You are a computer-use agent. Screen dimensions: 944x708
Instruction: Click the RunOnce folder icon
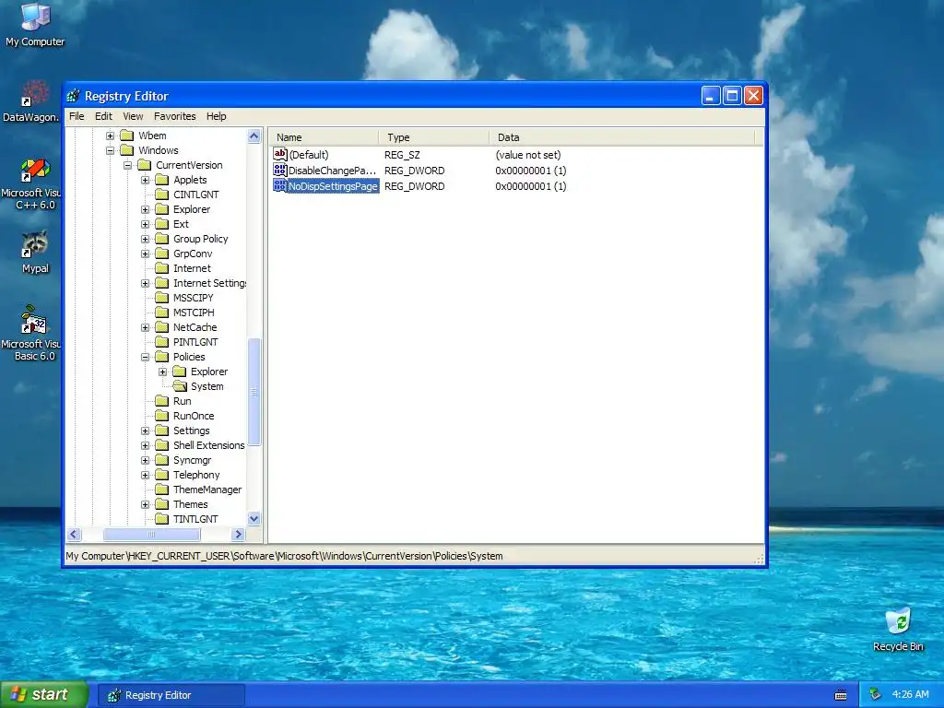[161, 416]
